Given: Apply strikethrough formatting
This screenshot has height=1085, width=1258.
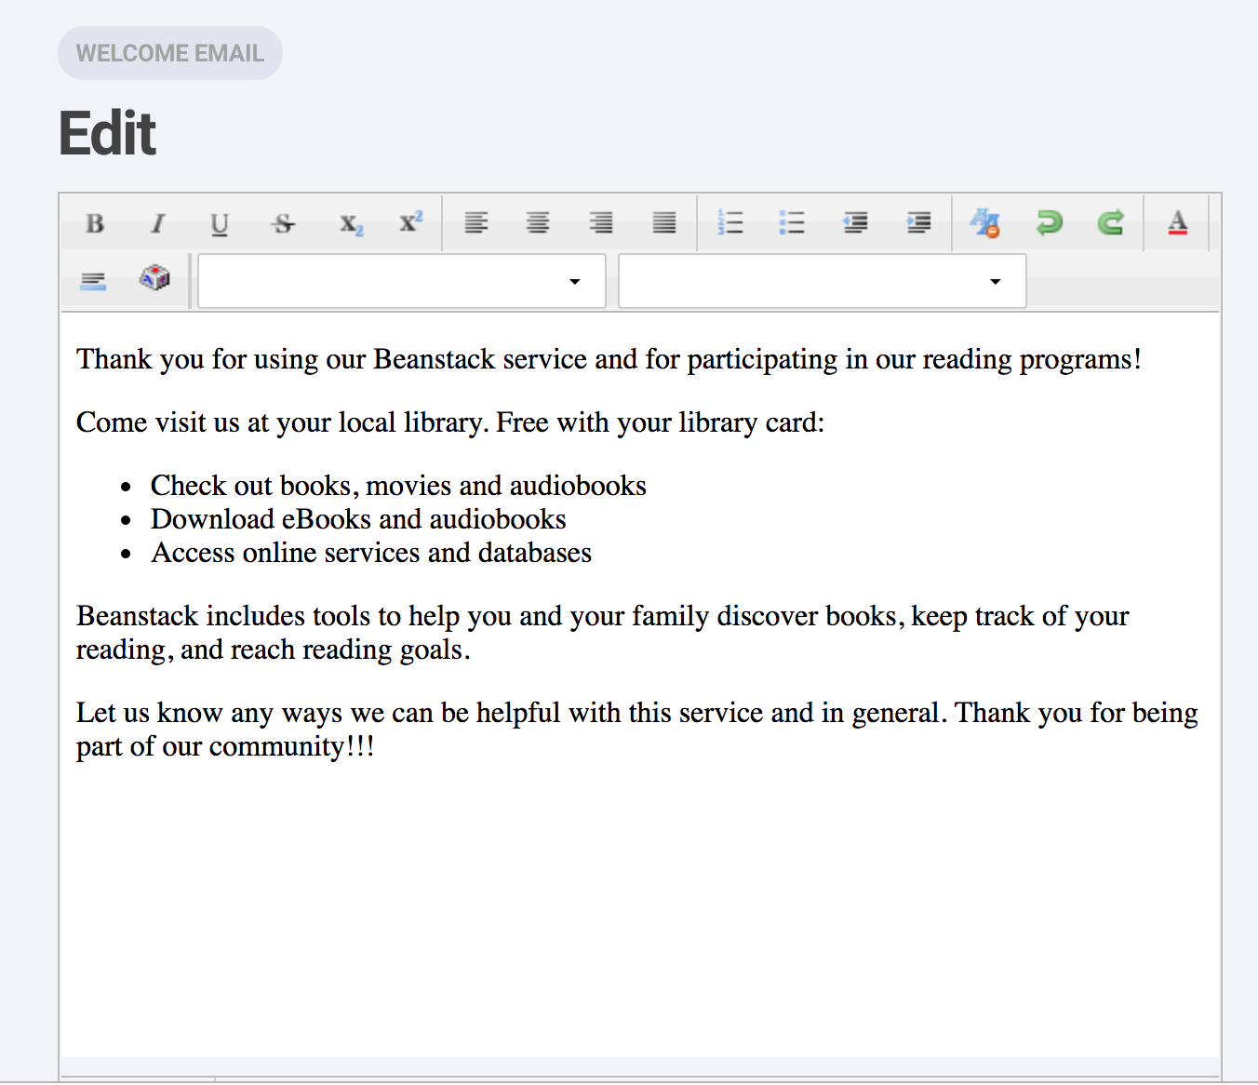Looking at the screenshot, I should 284,223.
